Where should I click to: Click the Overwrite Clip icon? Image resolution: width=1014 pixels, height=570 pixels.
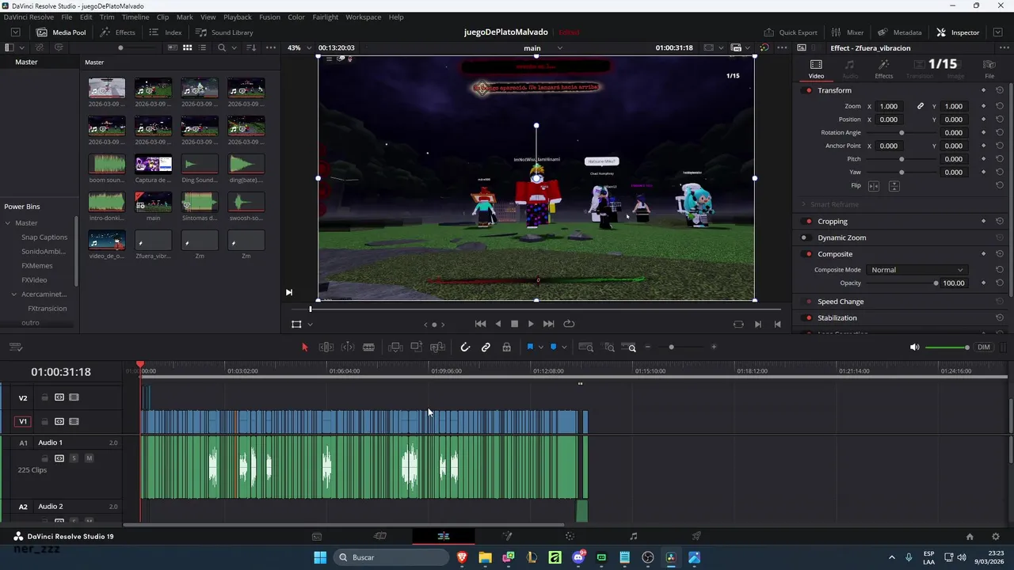tap(417, 347)
